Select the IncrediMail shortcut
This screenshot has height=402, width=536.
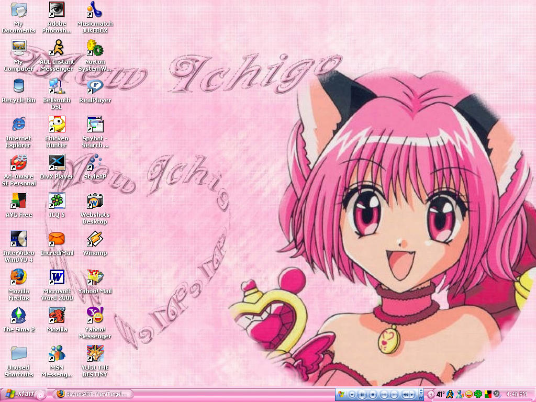[57, 244]
